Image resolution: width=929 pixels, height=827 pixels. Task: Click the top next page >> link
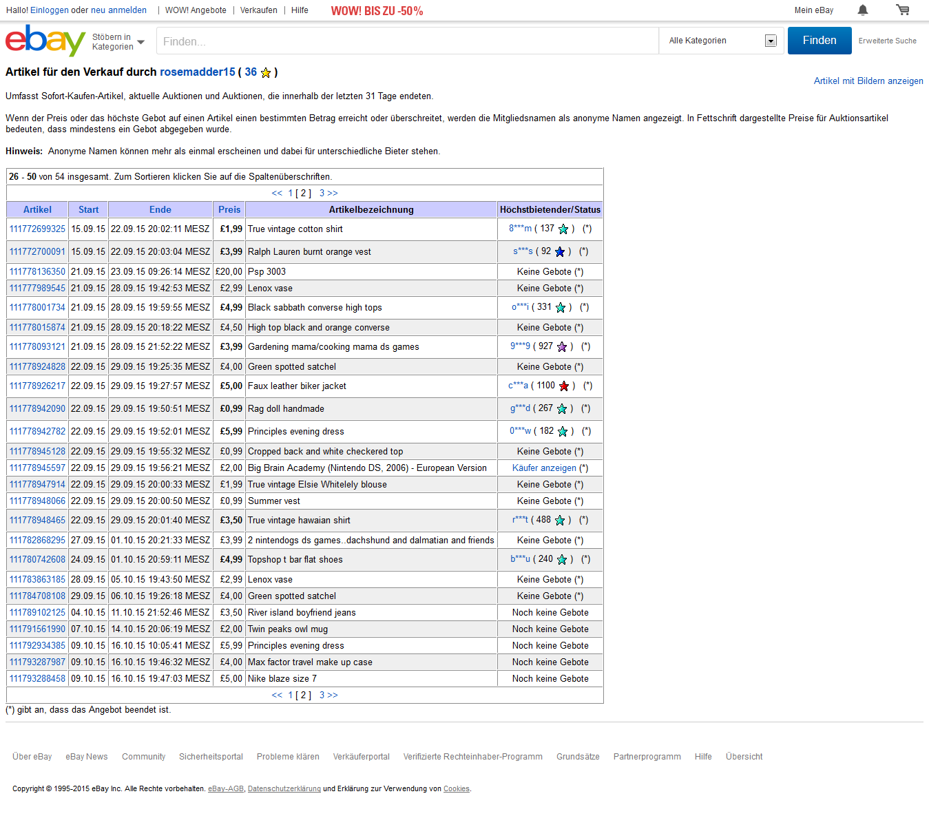coord(333,193)
